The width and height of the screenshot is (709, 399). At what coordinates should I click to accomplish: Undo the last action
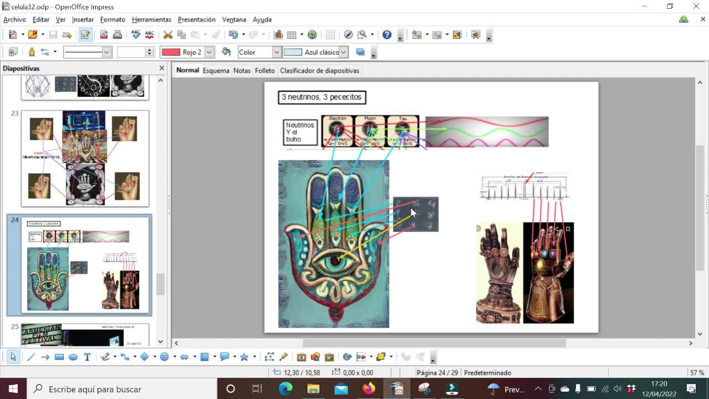click(233, 35)
